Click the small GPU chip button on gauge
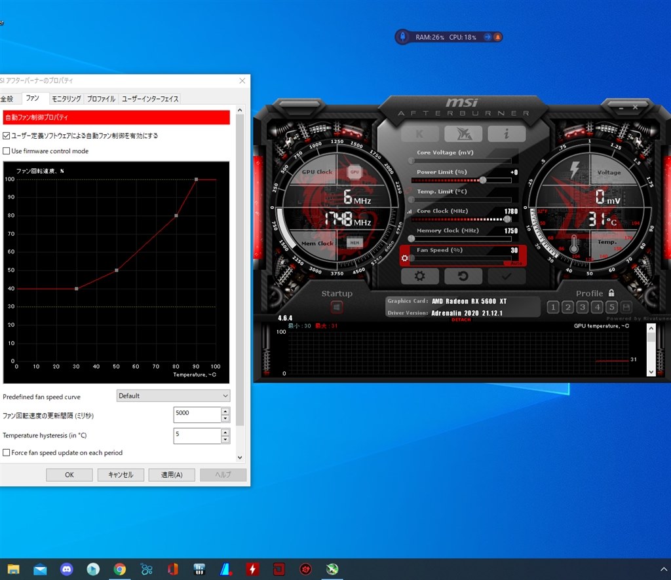 (x=355, y=172)
